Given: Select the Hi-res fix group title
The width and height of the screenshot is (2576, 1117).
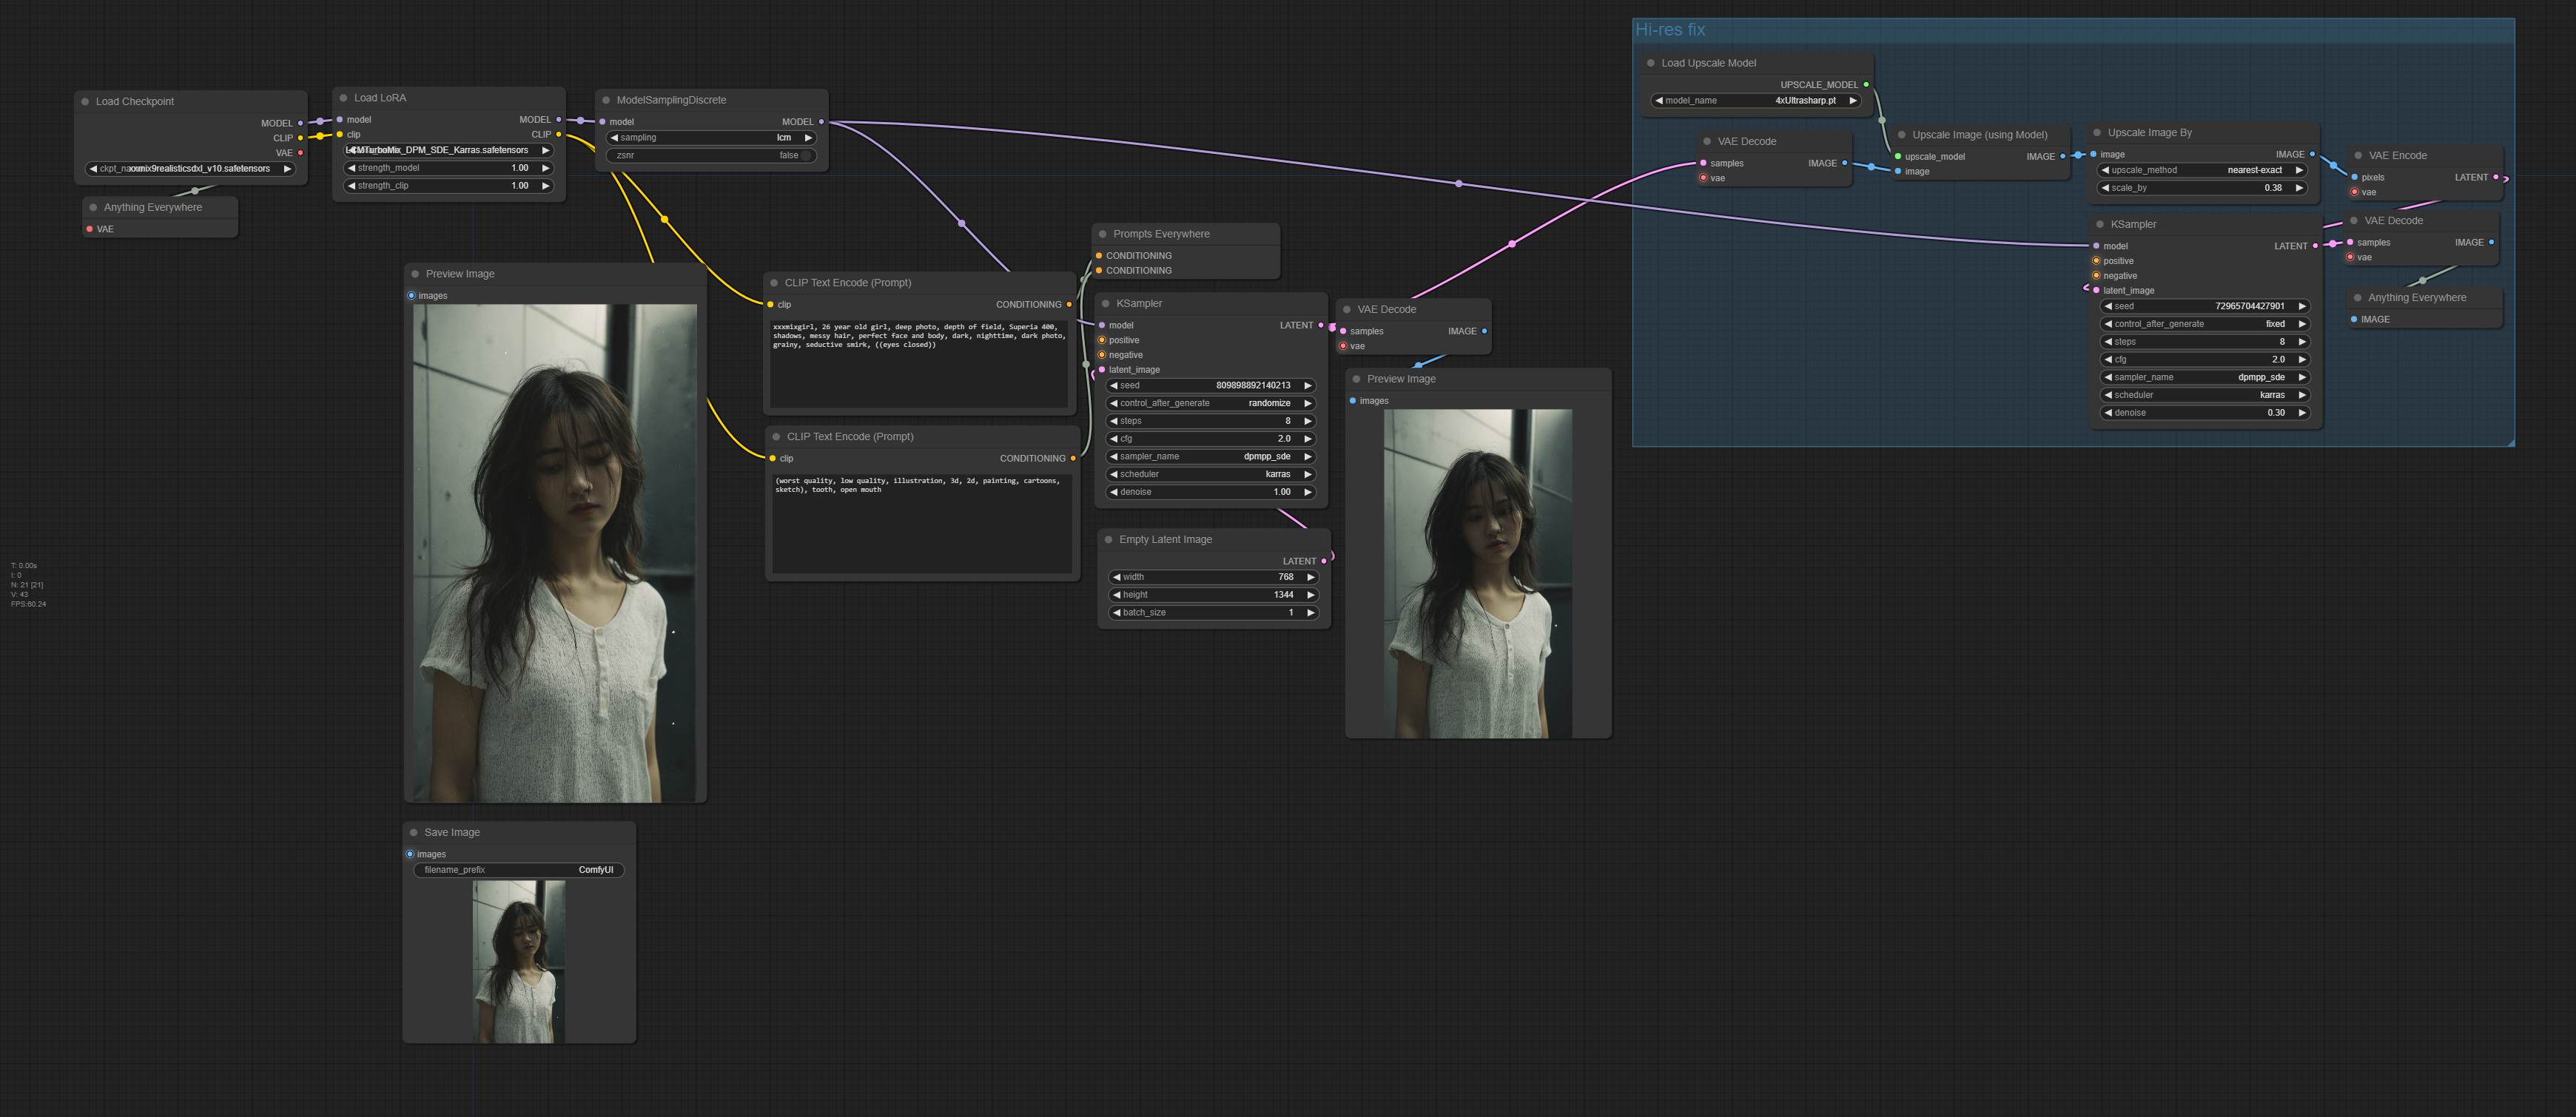Looking at the screenshot, I should point(1670,30).
